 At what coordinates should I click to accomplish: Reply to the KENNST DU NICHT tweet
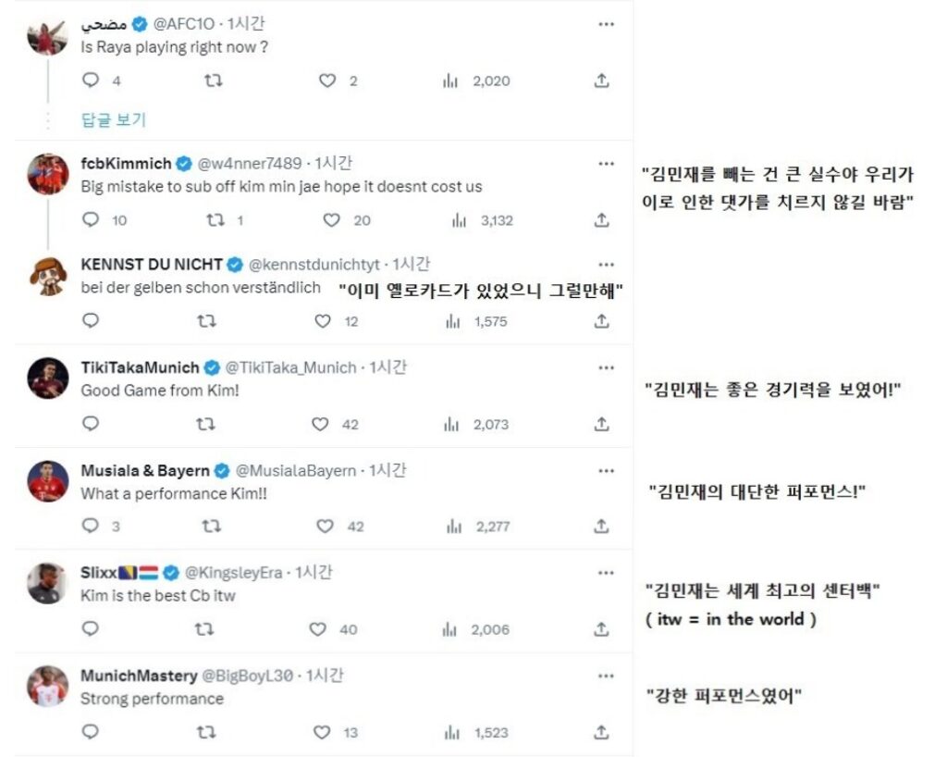(x=91, y=321)
